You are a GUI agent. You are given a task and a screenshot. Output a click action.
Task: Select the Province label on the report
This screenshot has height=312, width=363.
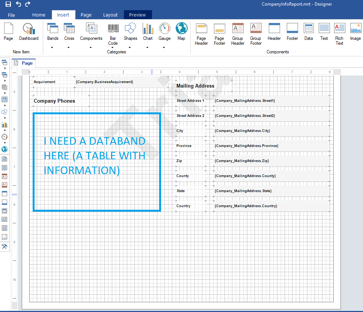[x=191, y=146]
